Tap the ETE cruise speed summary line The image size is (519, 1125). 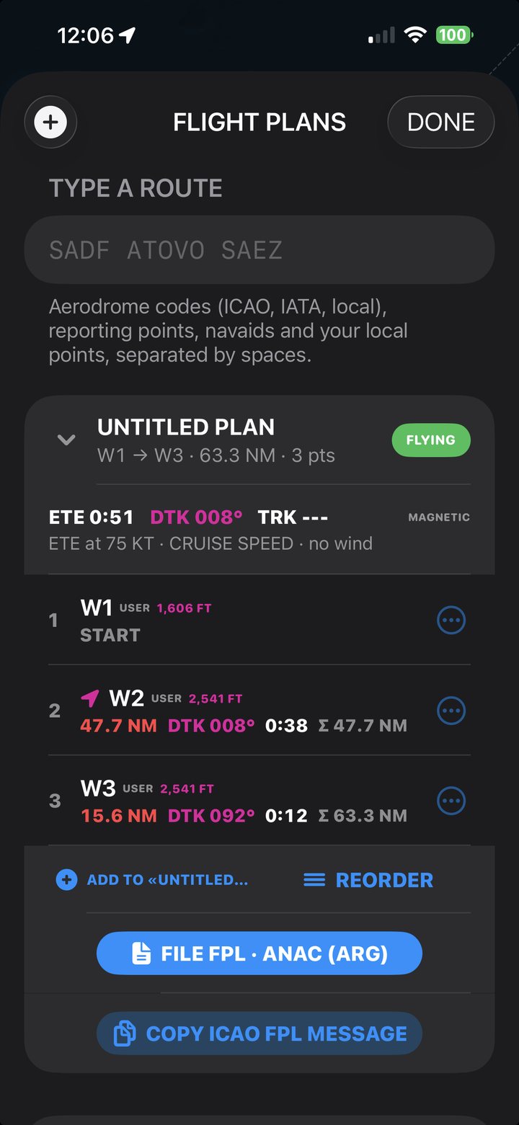tap(210, 543)
